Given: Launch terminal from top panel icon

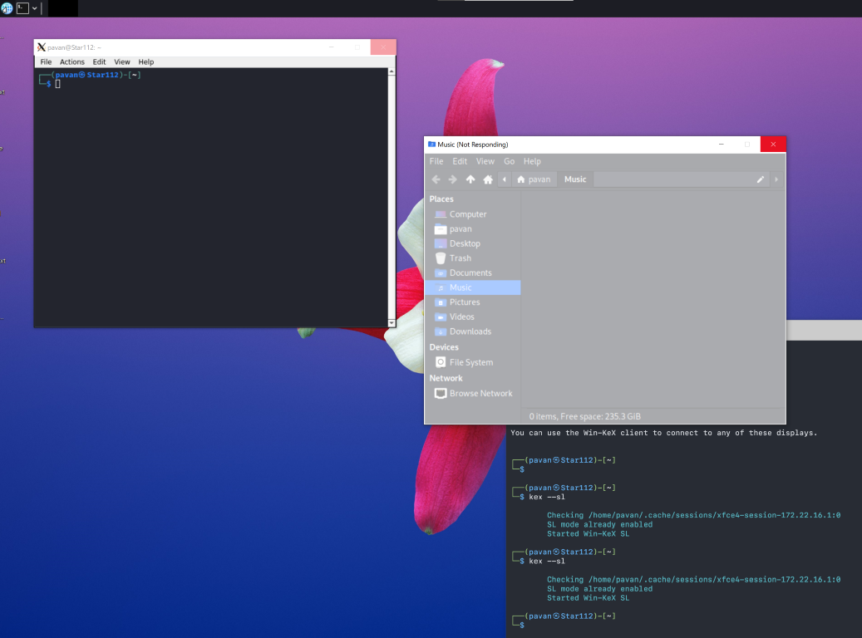Looking at the screenshot, I should pyautogui.click(x=22, y=7).
